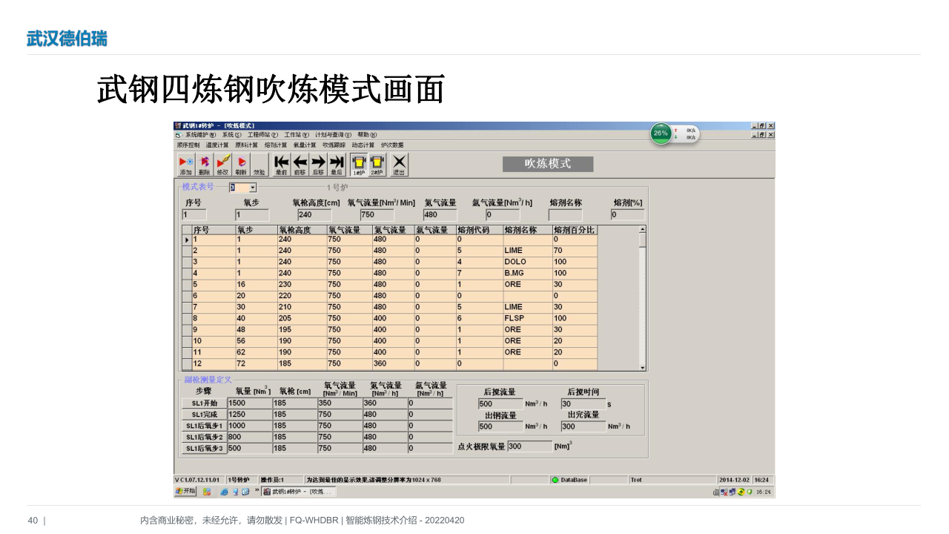Switch to the 温度计算 tab
This screenshot has width=949, height=534.
click(217, 145)
